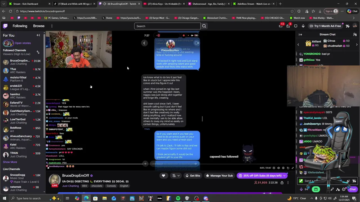Switch to AdinRoss Stream tab
The width and height of the screenshot is (360, 202).
(254, 4)
